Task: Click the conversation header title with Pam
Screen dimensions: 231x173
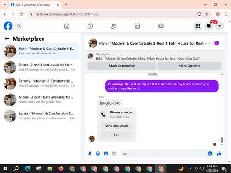Action: pyautogui.click(x=154, y=43)
